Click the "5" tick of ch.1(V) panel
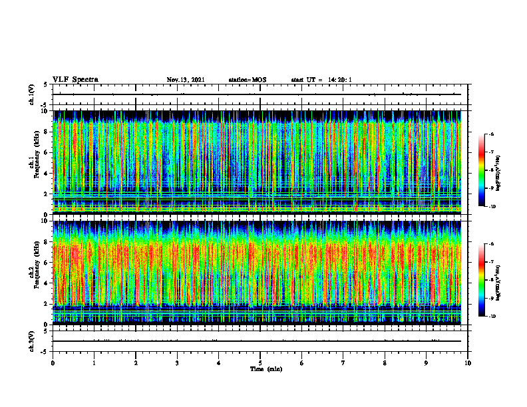 pos(46,84)
